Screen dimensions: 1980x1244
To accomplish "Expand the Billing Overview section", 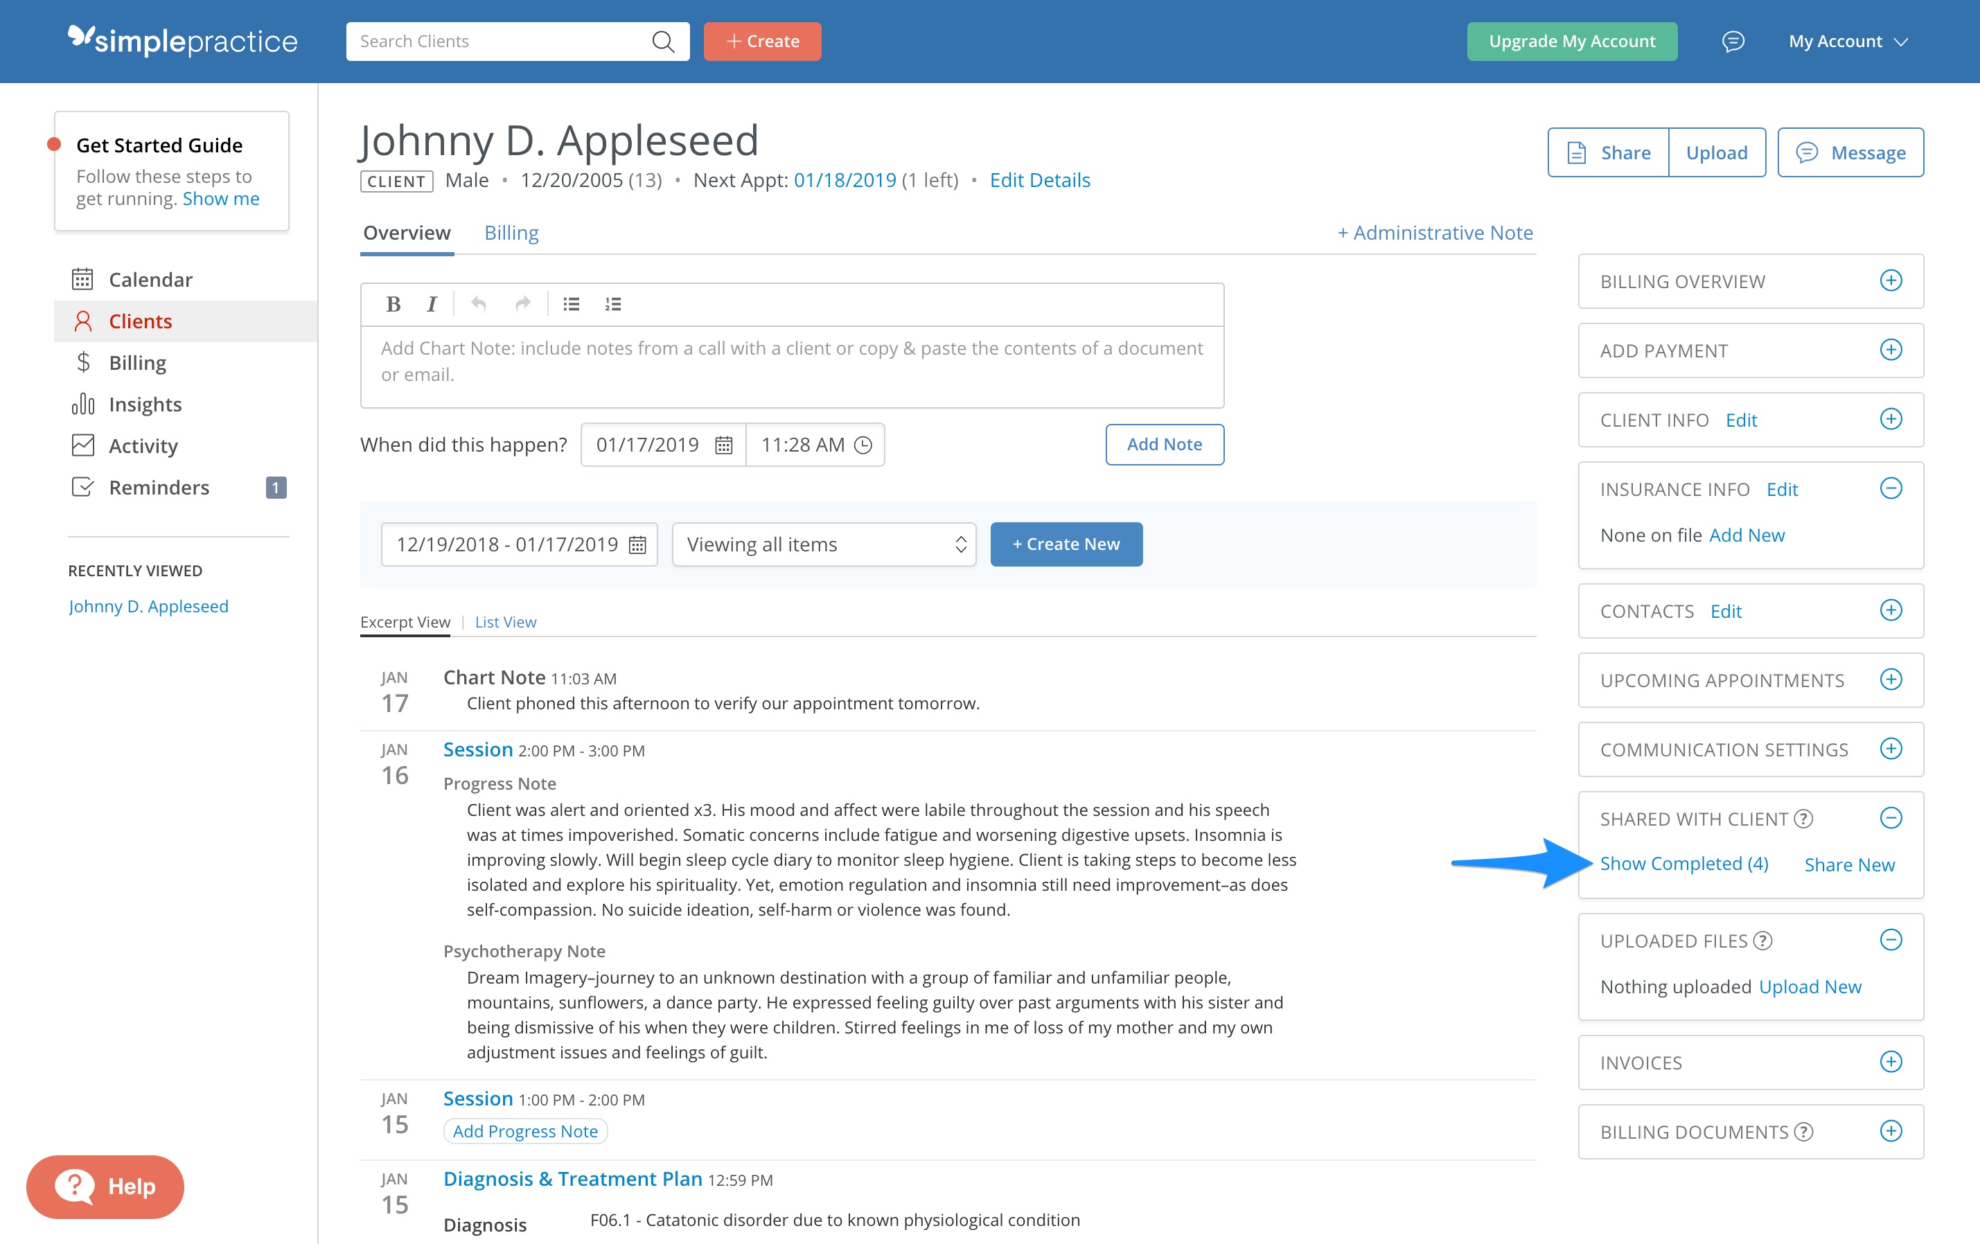I will point(1892,281).
